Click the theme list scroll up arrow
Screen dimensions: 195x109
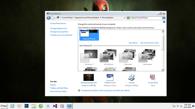point(162,31)
